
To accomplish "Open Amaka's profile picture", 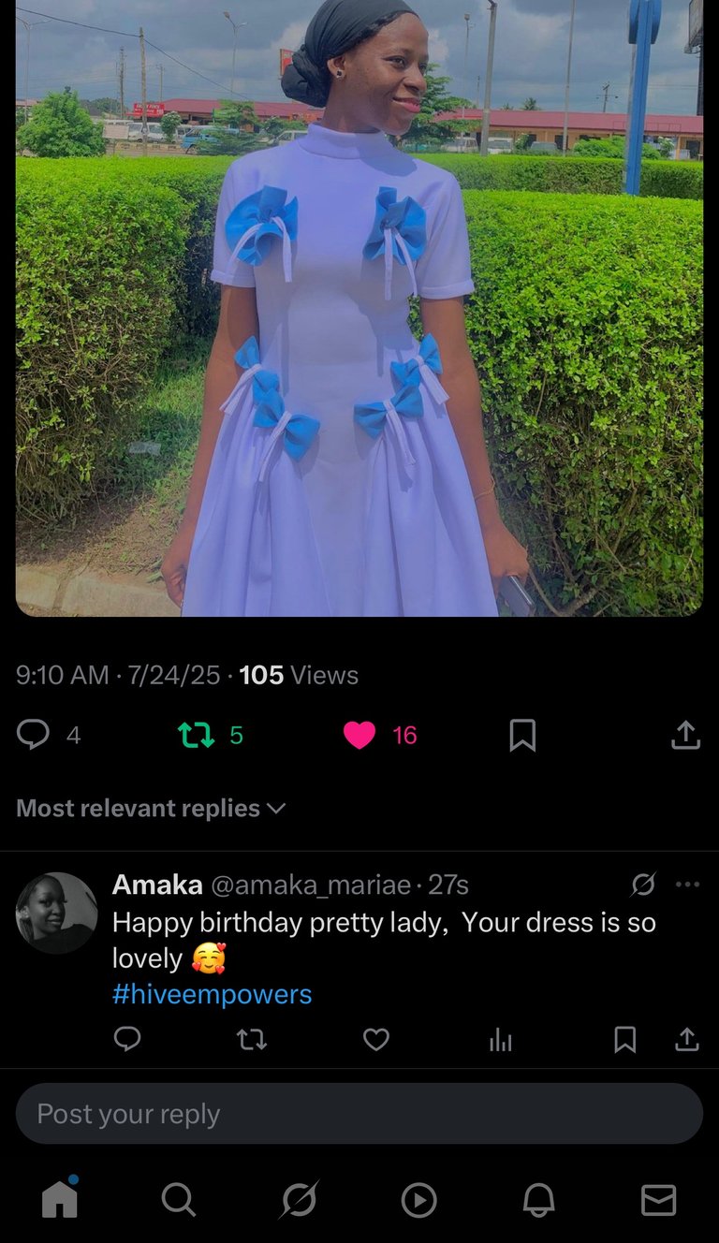I will pyautogui.click(x=57, y=913).
